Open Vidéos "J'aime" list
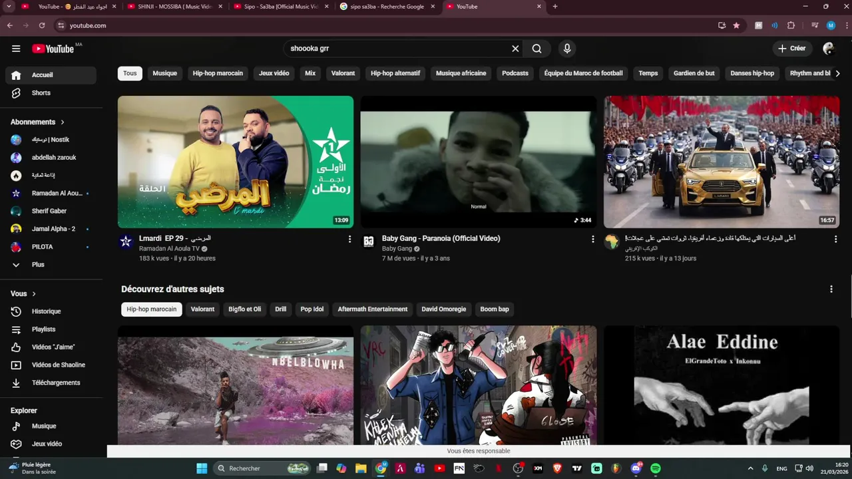This screenshot has height=479, width=852. 51,347
